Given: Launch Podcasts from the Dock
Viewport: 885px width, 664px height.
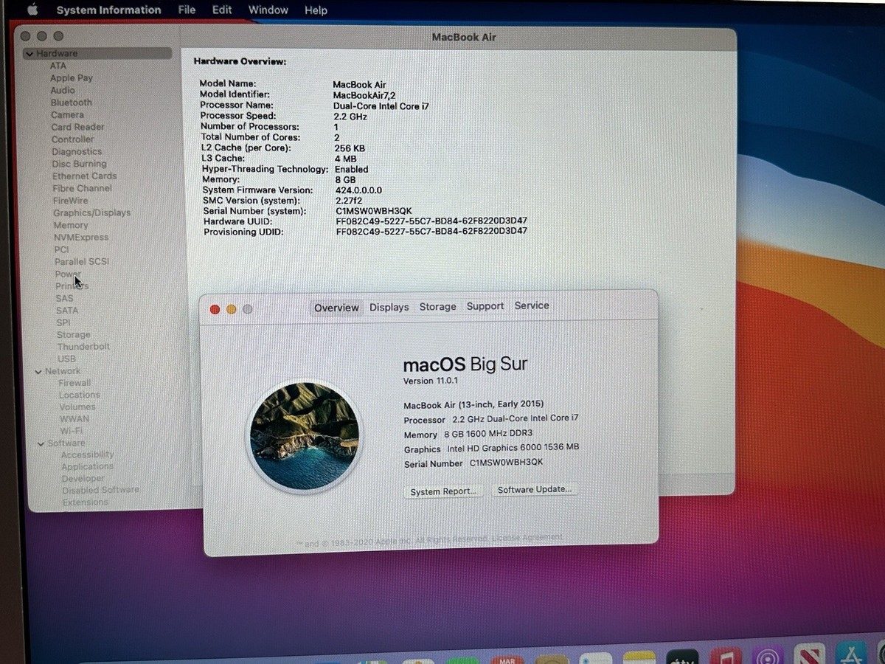Looking at the screenshot, I should 768,657.
